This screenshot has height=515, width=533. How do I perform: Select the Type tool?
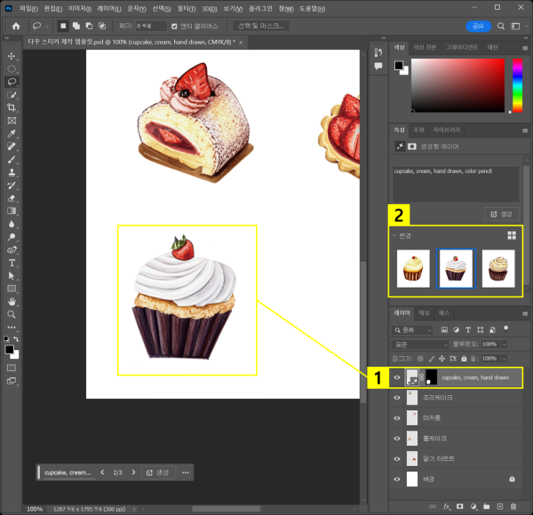click(x=12, y=263)
